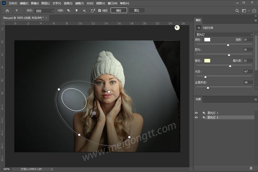258x172 pixels.
Task: Open the workspace layout switcher icon
Action: coord(244,11)
